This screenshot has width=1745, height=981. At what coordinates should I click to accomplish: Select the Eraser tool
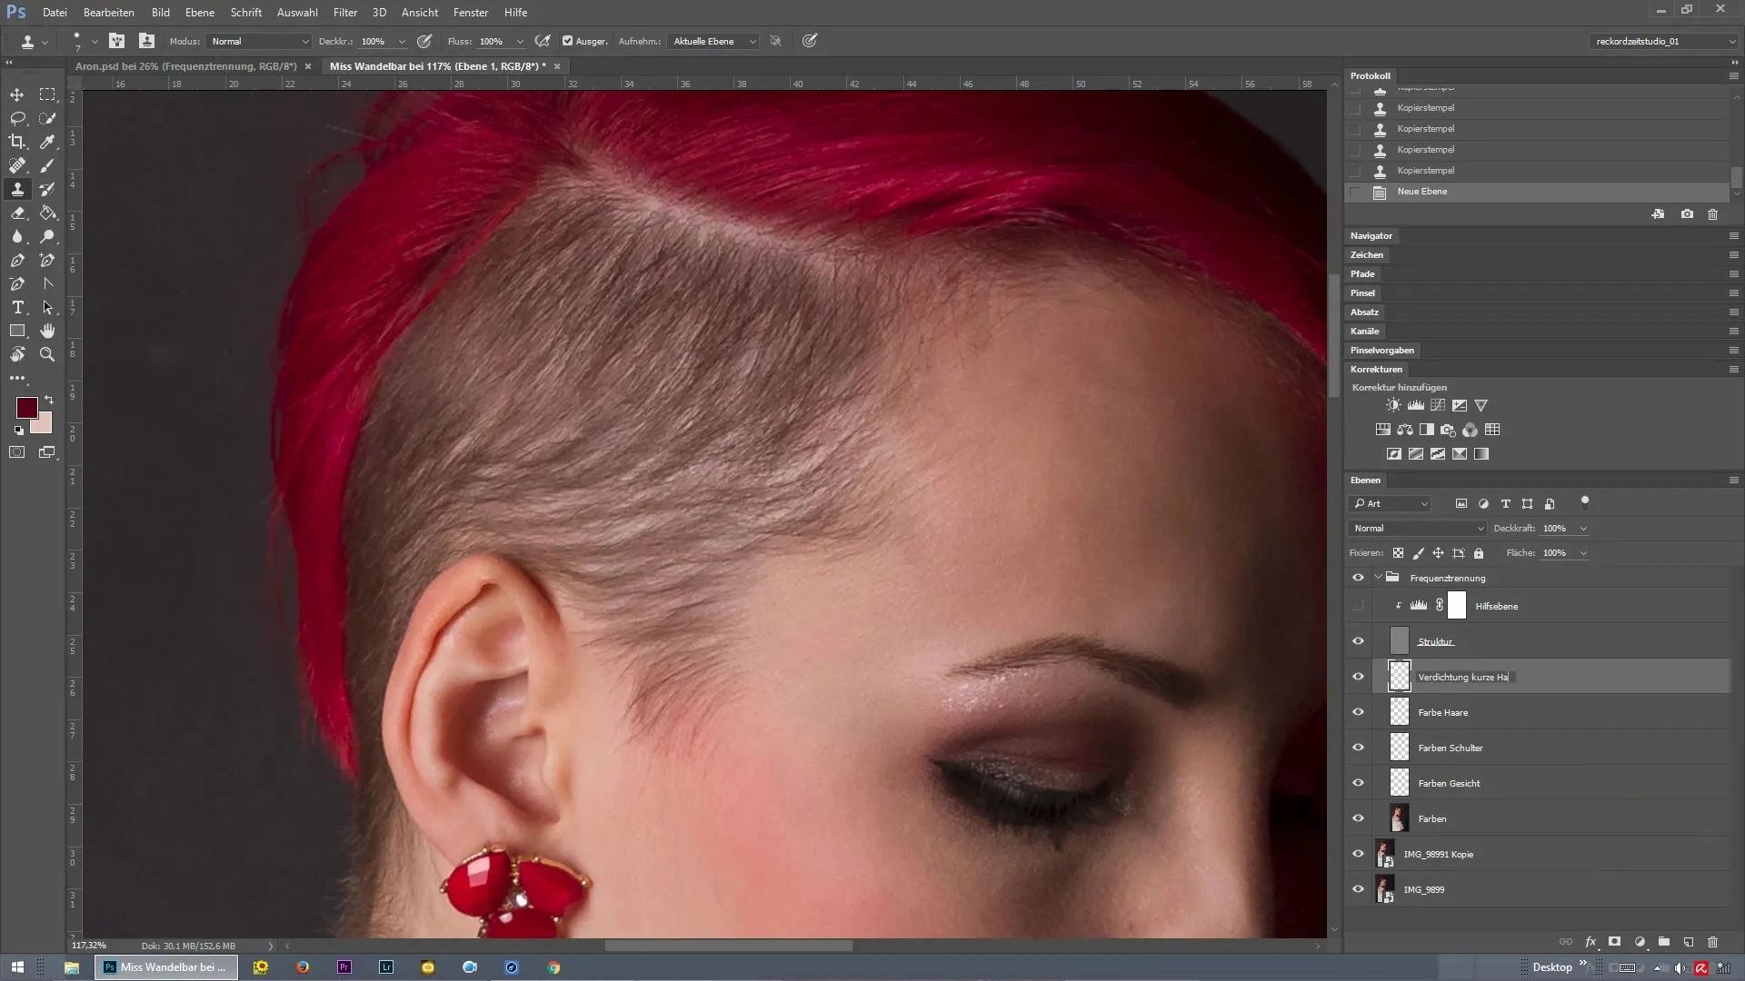pyautogui.click(x=17, y=213)
